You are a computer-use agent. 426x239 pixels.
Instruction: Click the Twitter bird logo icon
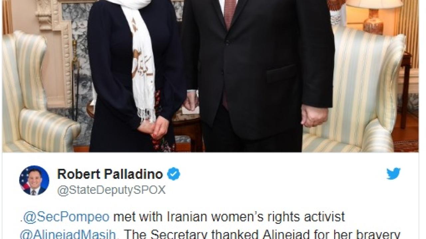(x=393, y=174)
